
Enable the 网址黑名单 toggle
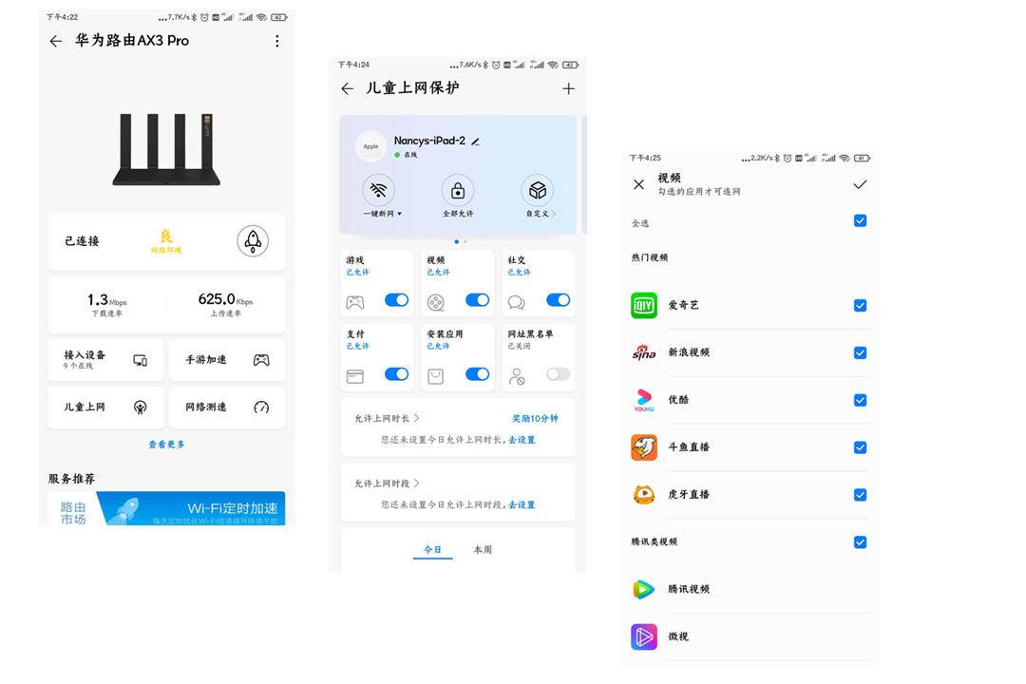[x=559, y=374]
